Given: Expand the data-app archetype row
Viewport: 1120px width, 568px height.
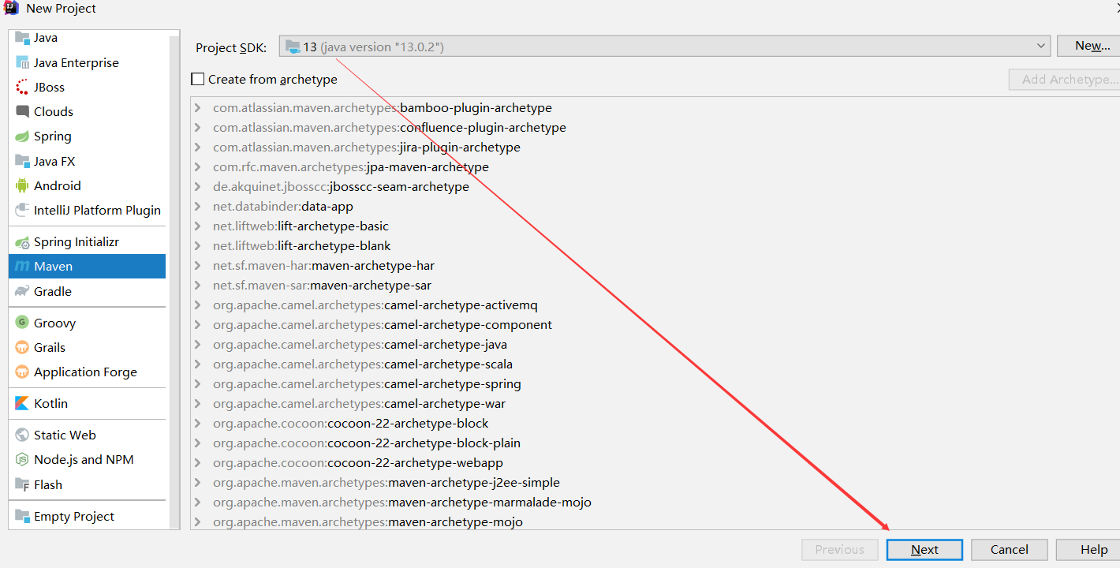Looking at the screenshot, I should [x=197, y=207].
